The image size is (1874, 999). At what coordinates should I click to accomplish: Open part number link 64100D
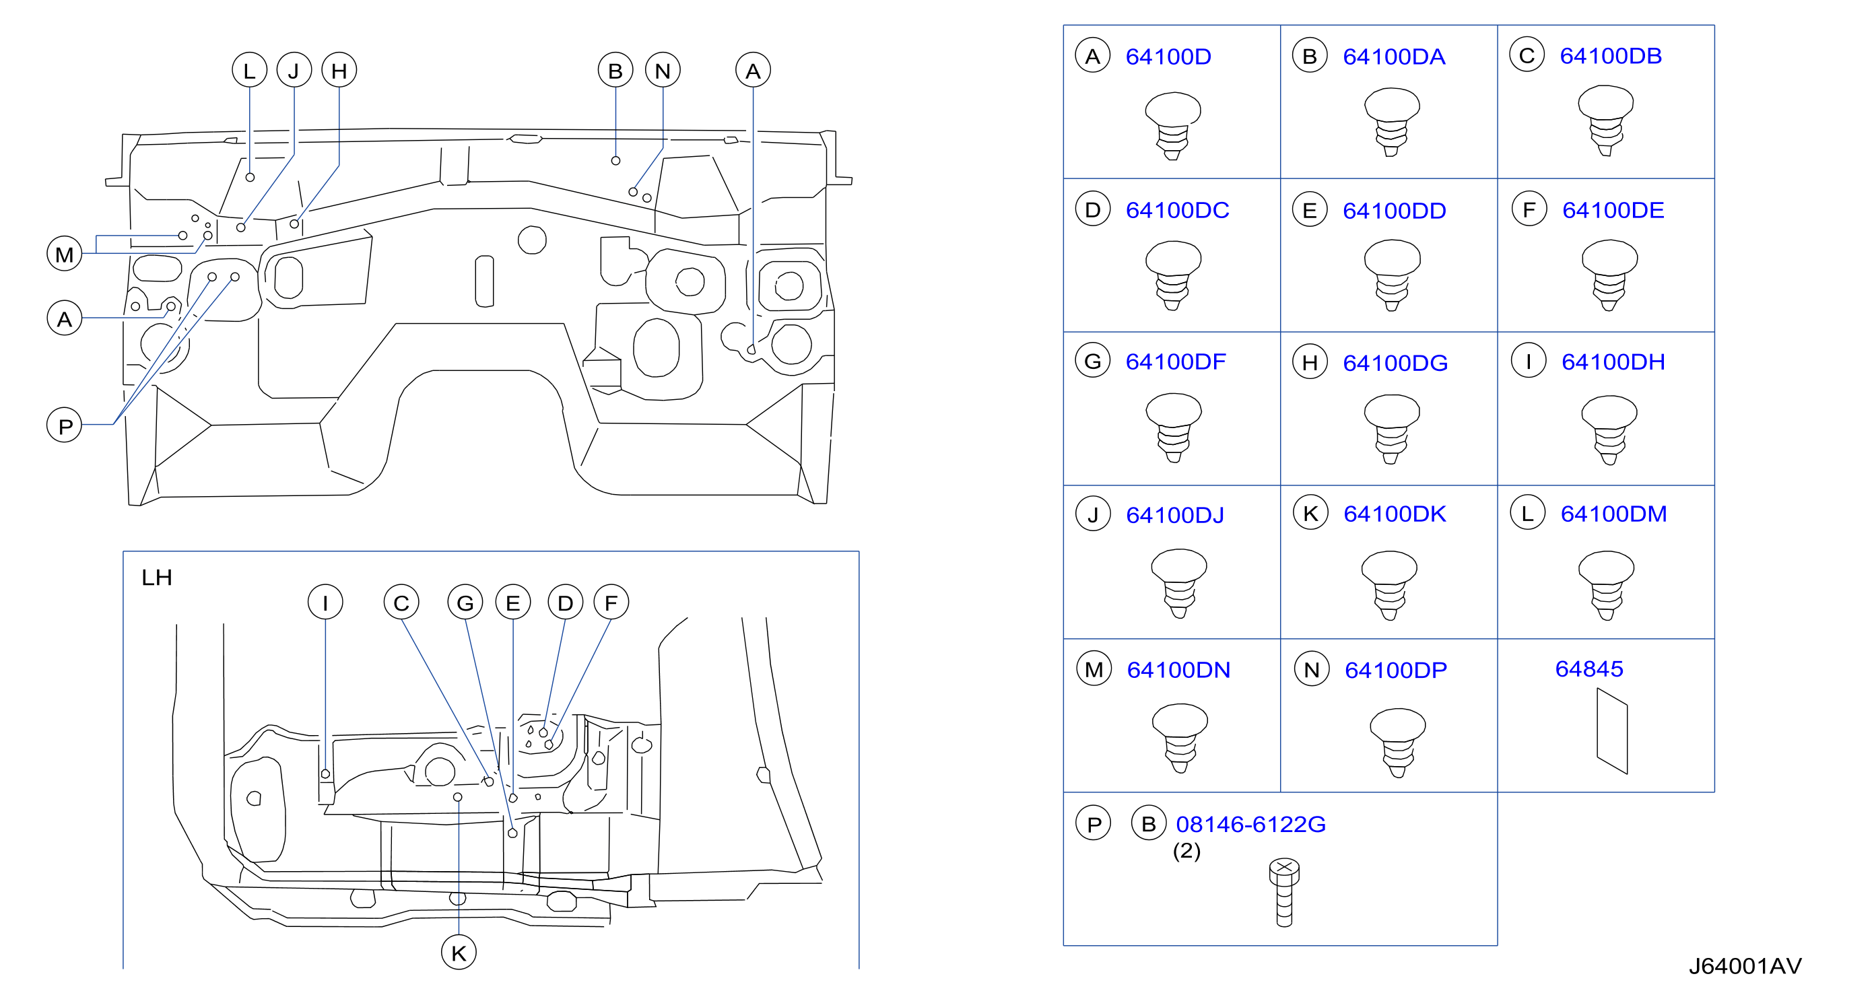(x=1168, y=57)
